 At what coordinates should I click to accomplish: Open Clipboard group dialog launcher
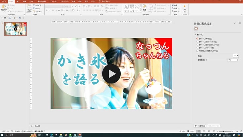pyautogui.click(x=24, y=15)
